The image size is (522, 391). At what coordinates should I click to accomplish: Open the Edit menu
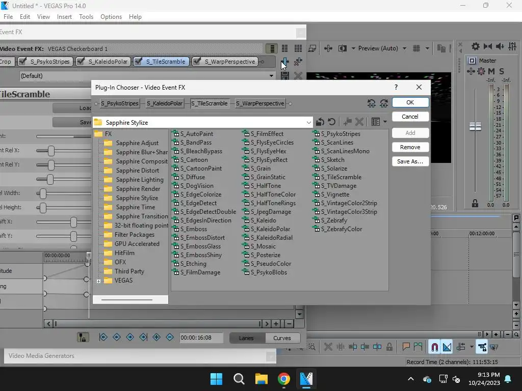[25, 17]
